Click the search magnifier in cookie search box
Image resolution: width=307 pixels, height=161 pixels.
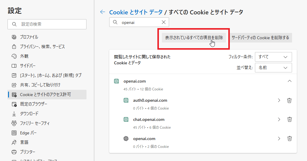(115, 22)
